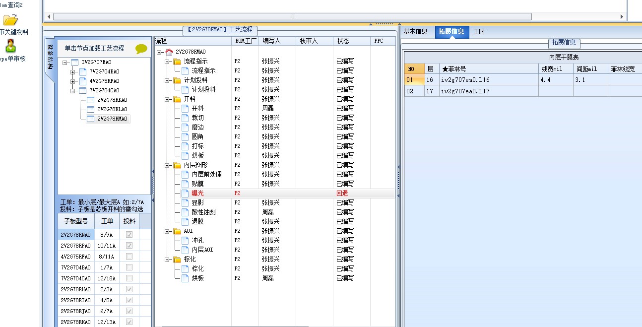Expand the 7V2G704BA0 tree node
This screenshot has width=642, height=327.
(x=73, y=72)
